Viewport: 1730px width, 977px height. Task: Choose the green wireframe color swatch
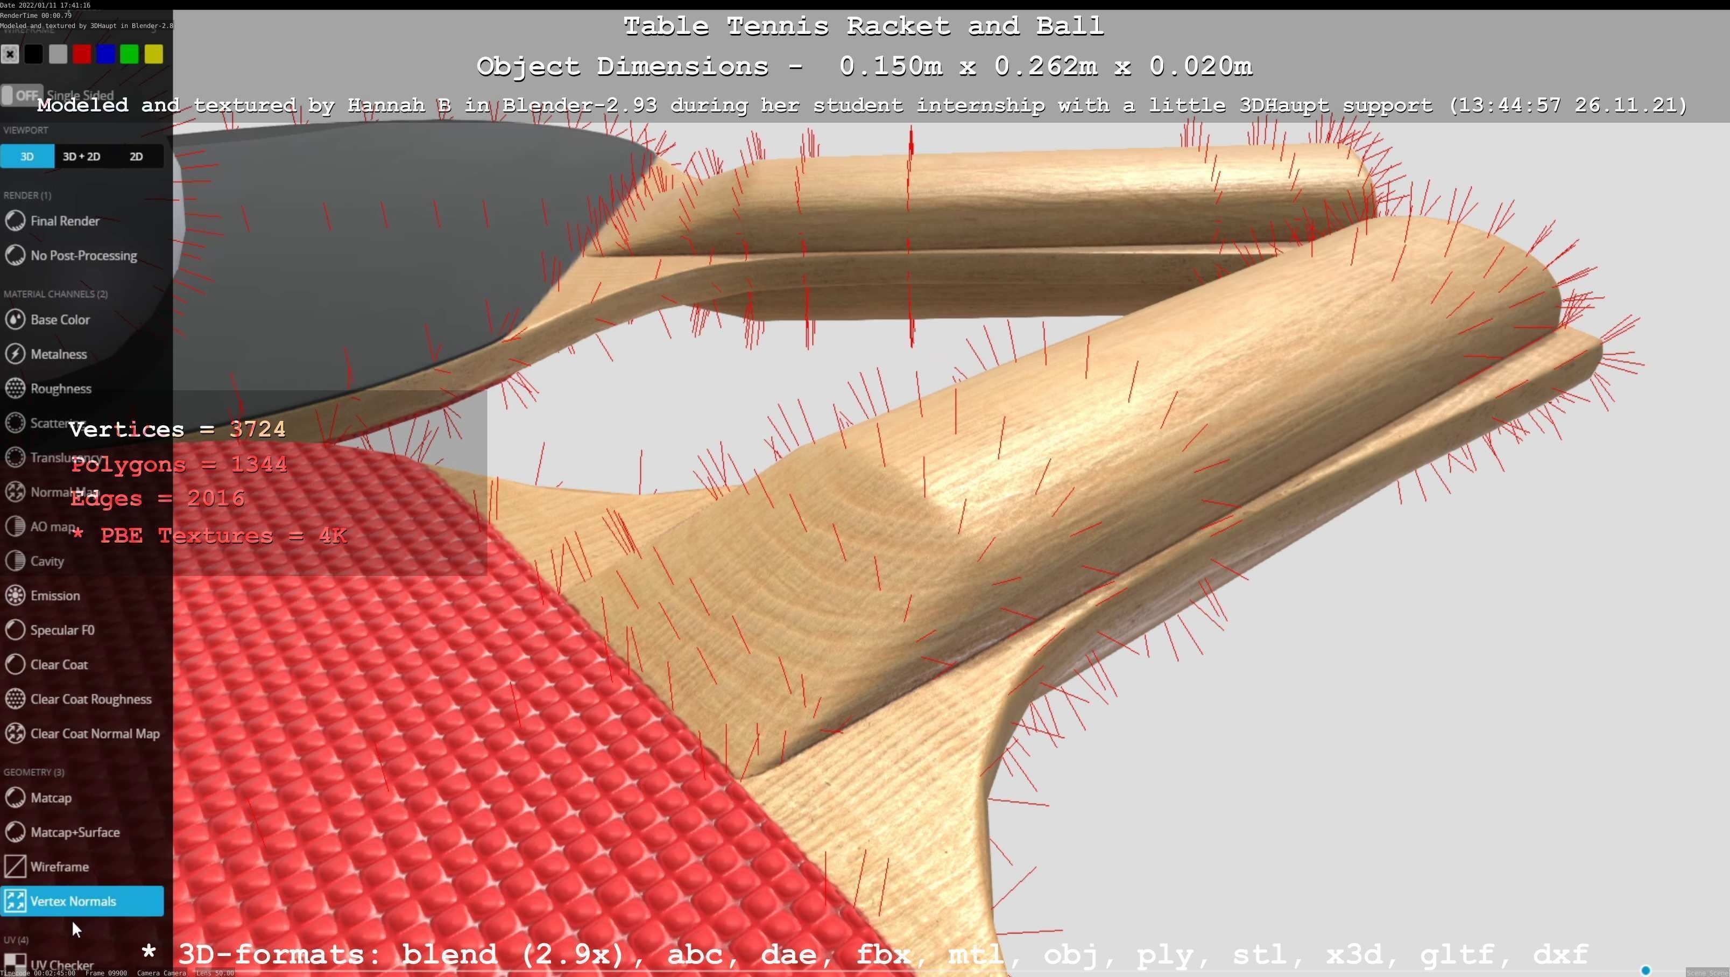tap(130, 54)
